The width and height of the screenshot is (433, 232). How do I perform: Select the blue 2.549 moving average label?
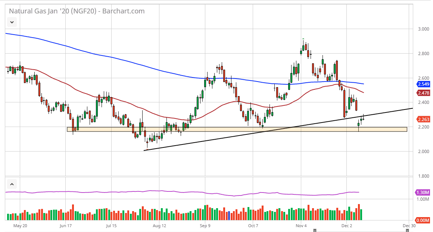[423, 84]
